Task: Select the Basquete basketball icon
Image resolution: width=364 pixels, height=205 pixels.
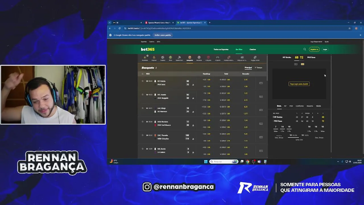Action: 190,58
